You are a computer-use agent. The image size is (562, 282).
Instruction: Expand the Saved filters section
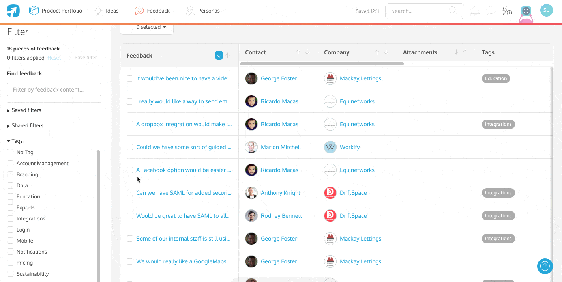24,110
